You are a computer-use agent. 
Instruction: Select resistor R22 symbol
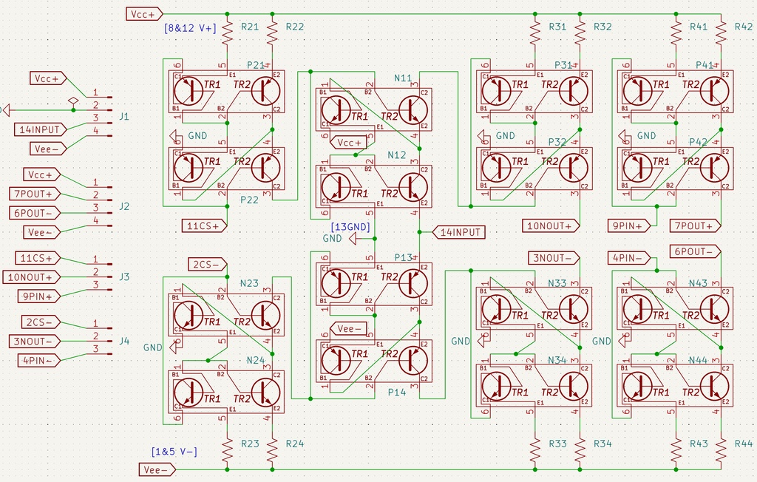tap(272, 33)
